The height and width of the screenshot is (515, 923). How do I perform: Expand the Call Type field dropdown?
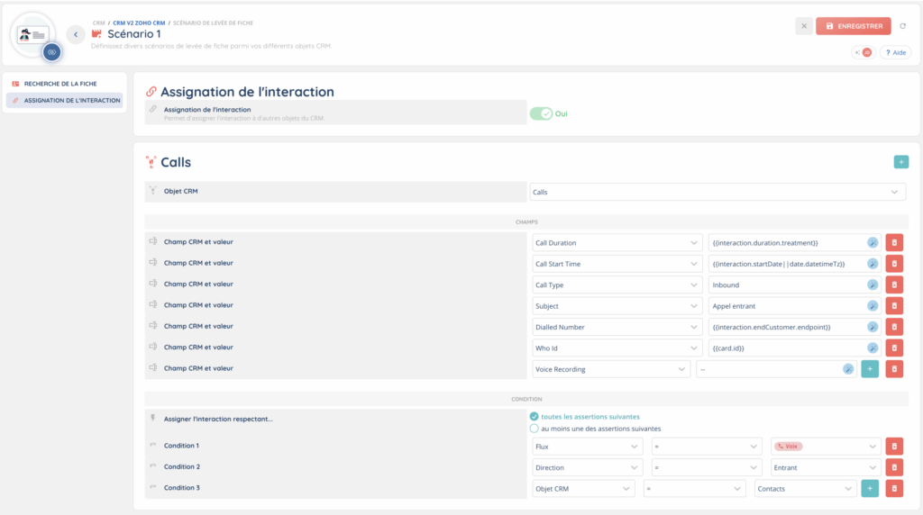(x=617, y=285)
